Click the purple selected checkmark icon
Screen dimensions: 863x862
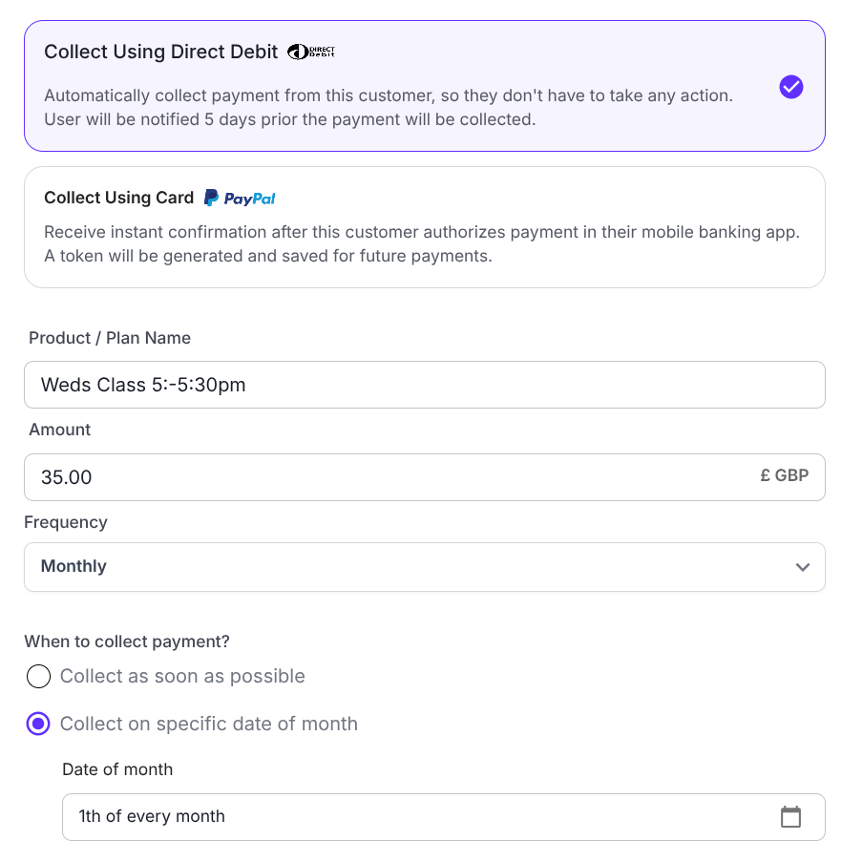790,87
